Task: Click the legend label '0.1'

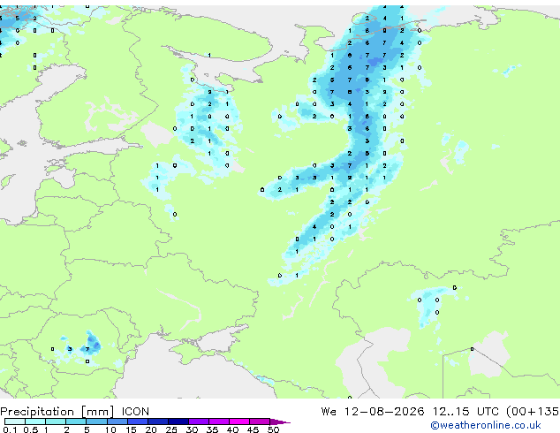Action: 10,429
